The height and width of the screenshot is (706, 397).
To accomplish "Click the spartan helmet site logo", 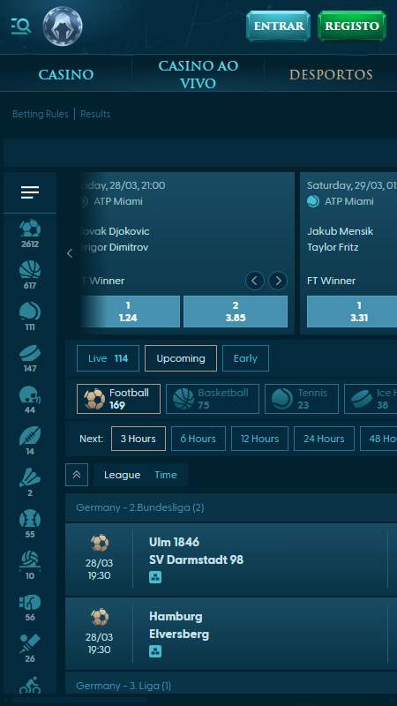I will [63, 26].
